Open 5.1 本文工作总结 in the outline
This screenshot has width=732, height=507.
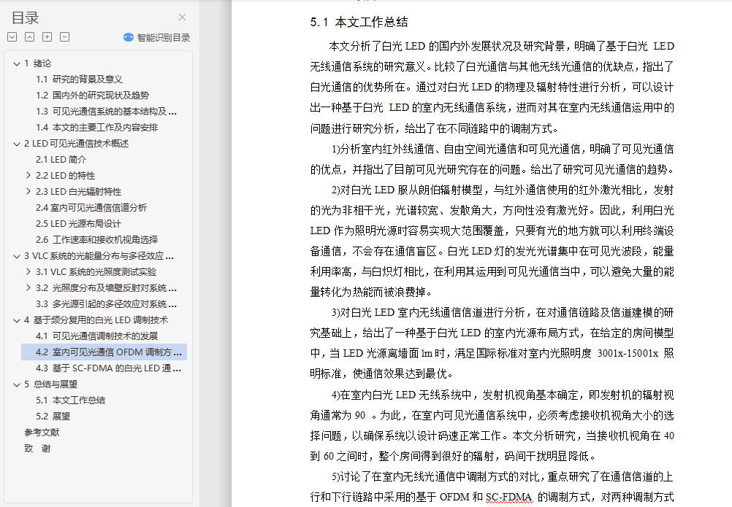pyautogui.click(x=70, y=400)
